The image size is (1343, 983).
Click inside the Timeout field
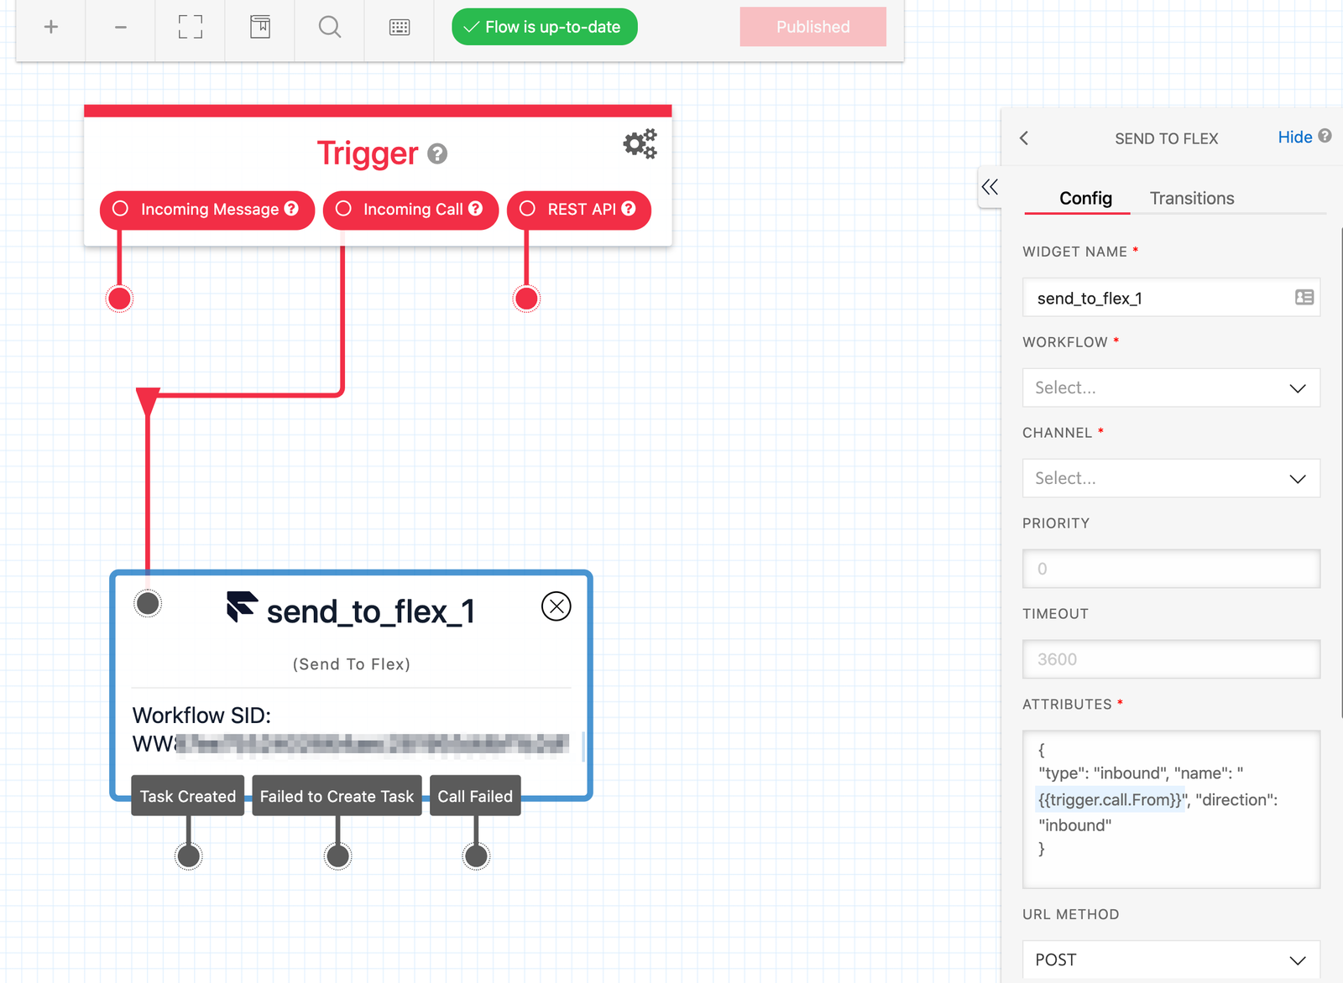(1171, 659)
